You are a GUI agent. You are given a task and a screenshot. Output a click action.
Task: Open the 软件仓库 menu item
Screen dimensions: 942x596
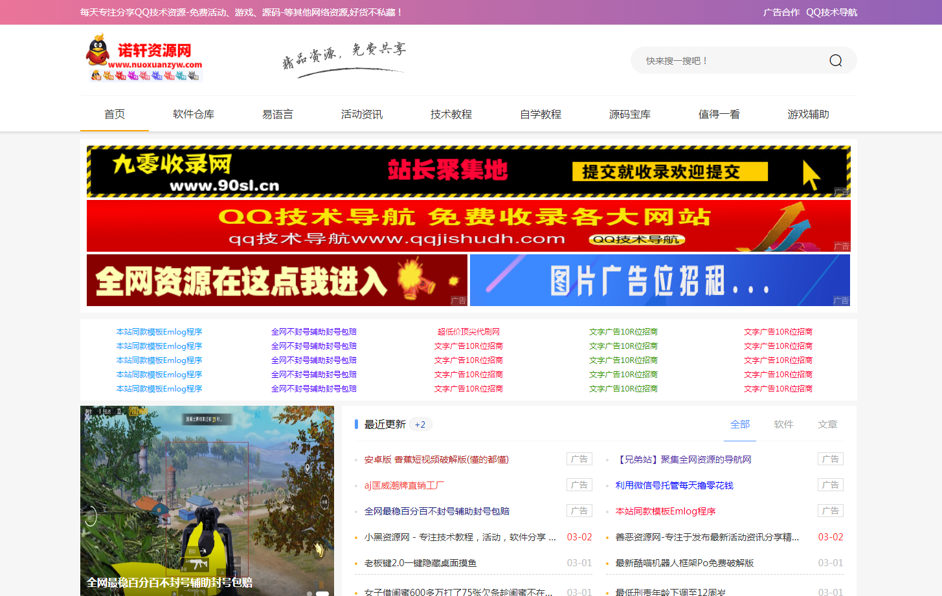pos(193,115)
